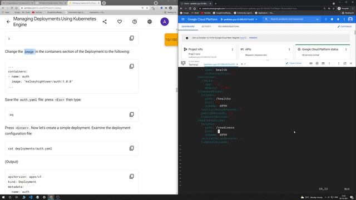Open Reading list in left Chrome window
The height and width of the screenshot is (200, 356).
tap(170, 12)
